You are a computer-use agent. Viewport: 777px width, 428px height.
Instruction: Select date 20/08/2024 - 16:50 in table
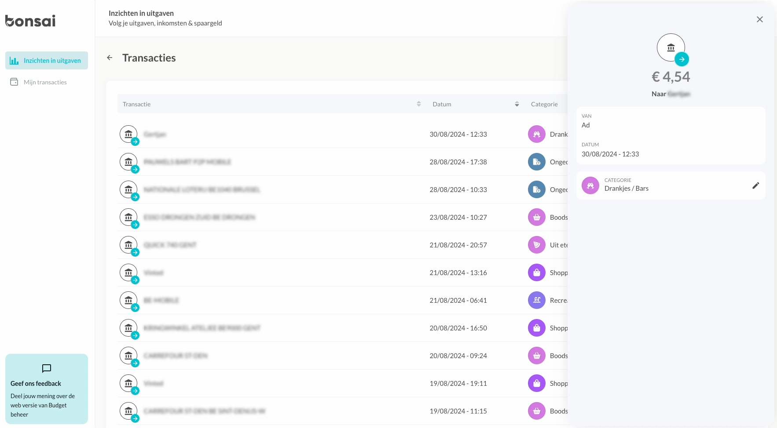(458, 328)
